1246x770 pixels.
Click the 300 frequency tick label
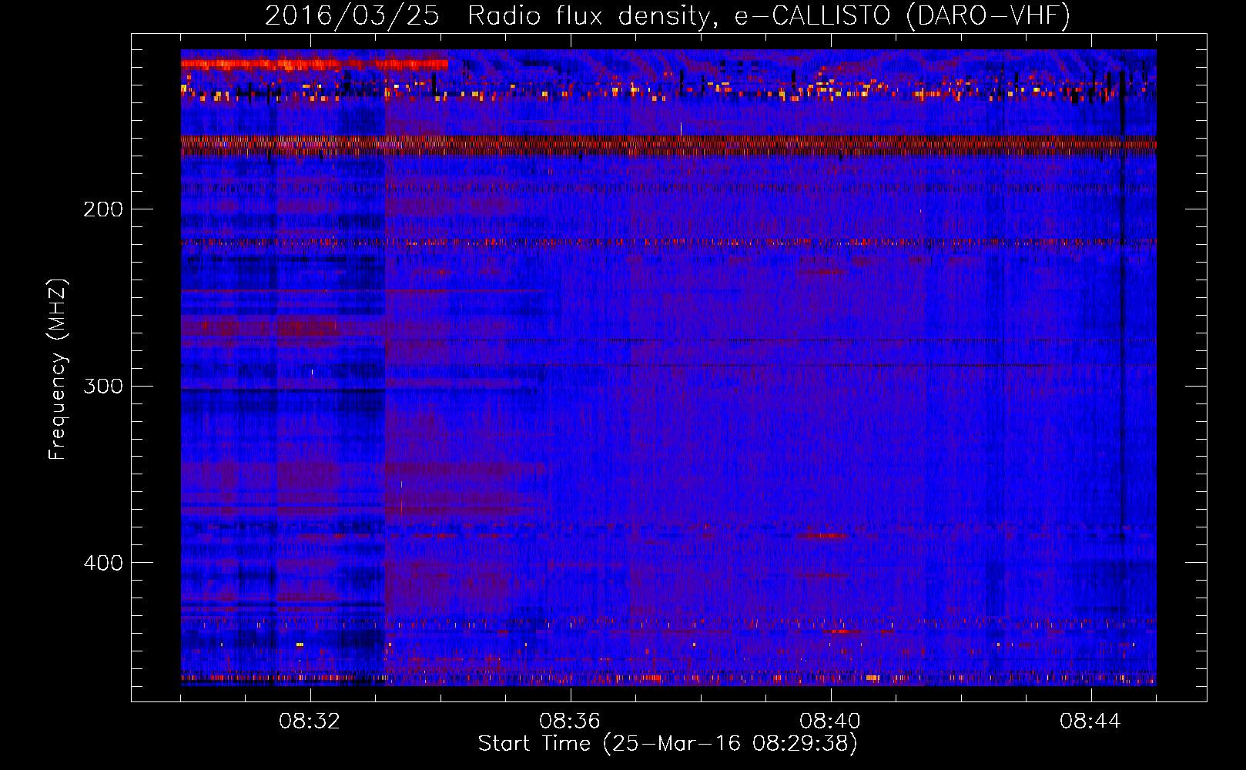click(103, 386)
